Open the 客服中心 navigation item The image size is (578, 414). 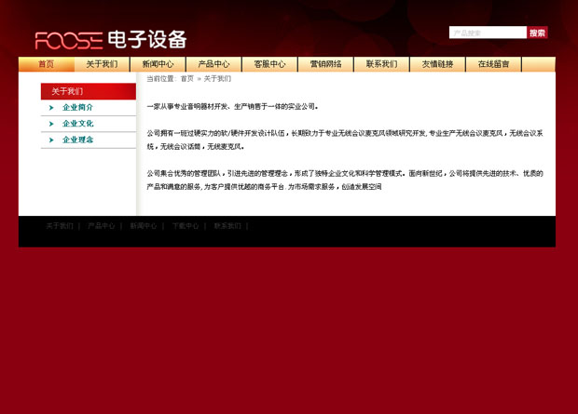tap(269, 64)
